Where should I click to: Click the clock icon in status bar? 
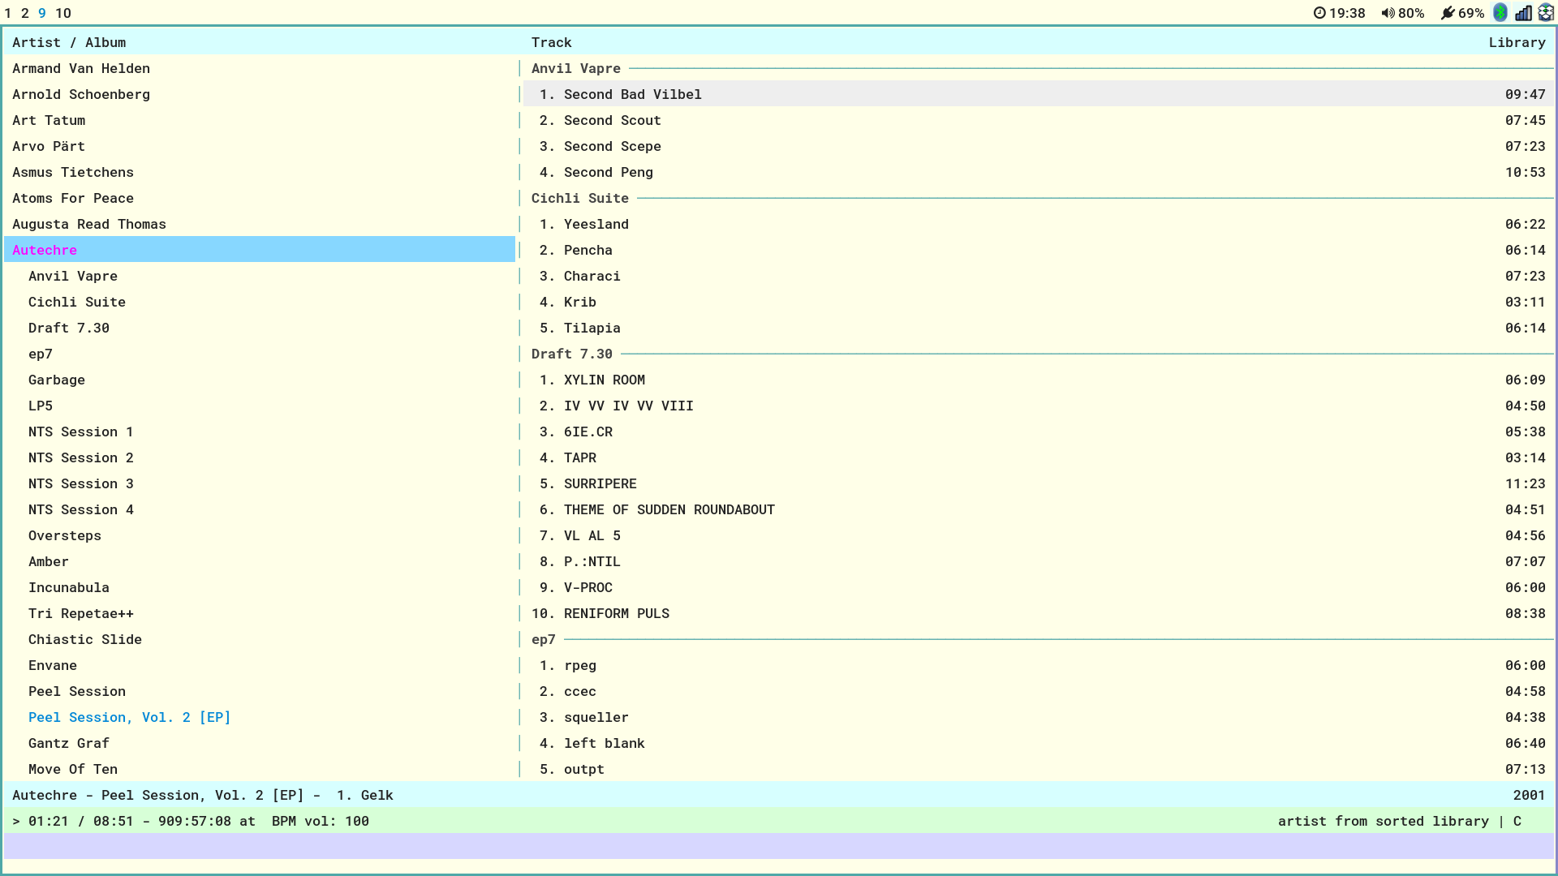(1319, 13)
